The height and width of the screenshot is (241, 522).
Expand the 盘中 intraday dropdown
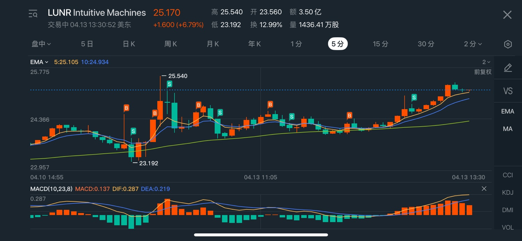(x=41, y=44)
